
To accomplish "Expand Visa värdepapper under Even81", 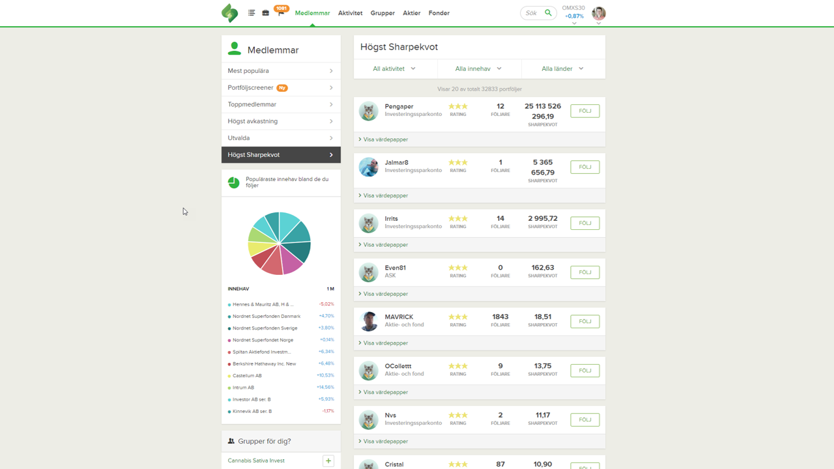I will click(385, 294).
